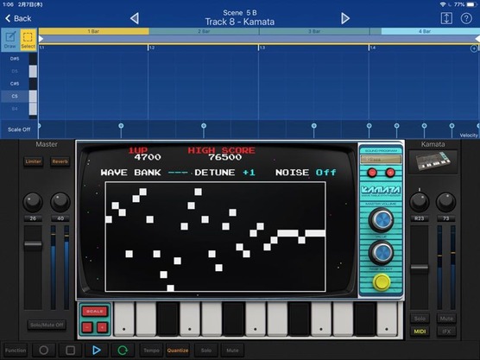Select the C5 piano roll key
The image size is (480, 360).
click(19, 96)
